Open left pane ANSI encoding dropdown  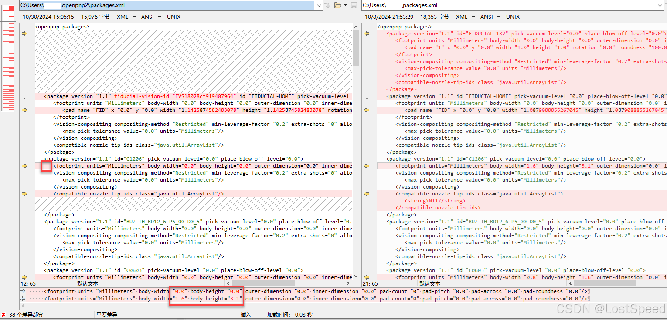point(159,17)
